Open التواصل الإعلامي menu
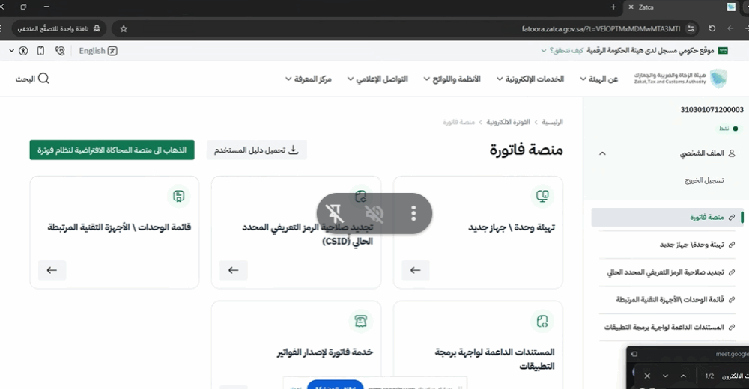This screenshot has width=749, height=389. [x=377, y=79]
